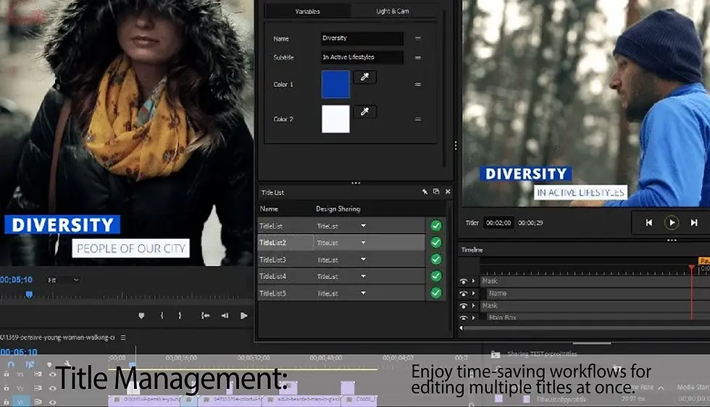The width and height of the screenshot is (710, 407).
Task: Toggle the green checkmark for TitleList3
Action: coord(436,259)
